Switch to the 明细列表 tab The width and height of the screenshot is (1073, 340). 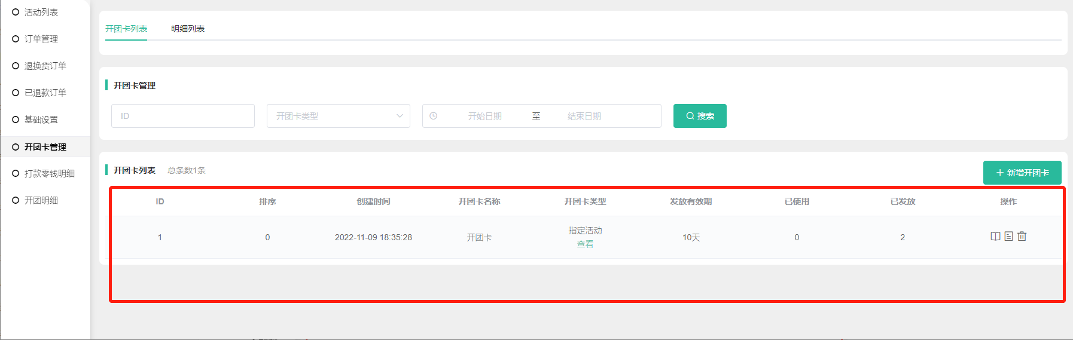click(x=188, y=29)
